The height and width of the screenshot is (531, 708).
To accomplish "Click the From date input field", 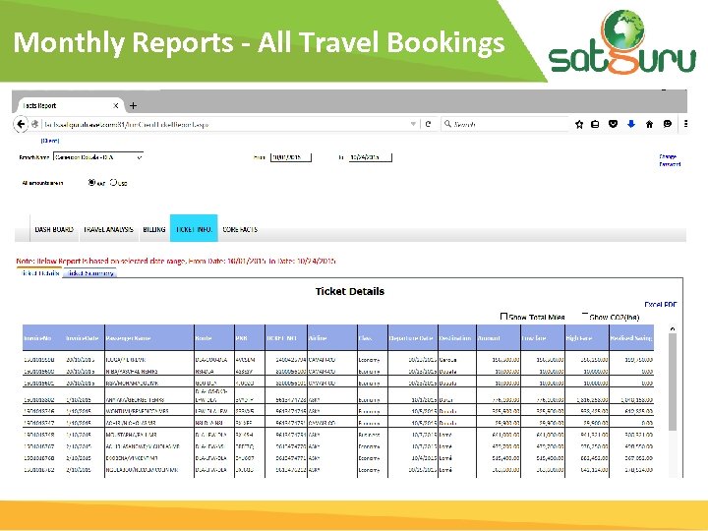I will pos(291,157).
